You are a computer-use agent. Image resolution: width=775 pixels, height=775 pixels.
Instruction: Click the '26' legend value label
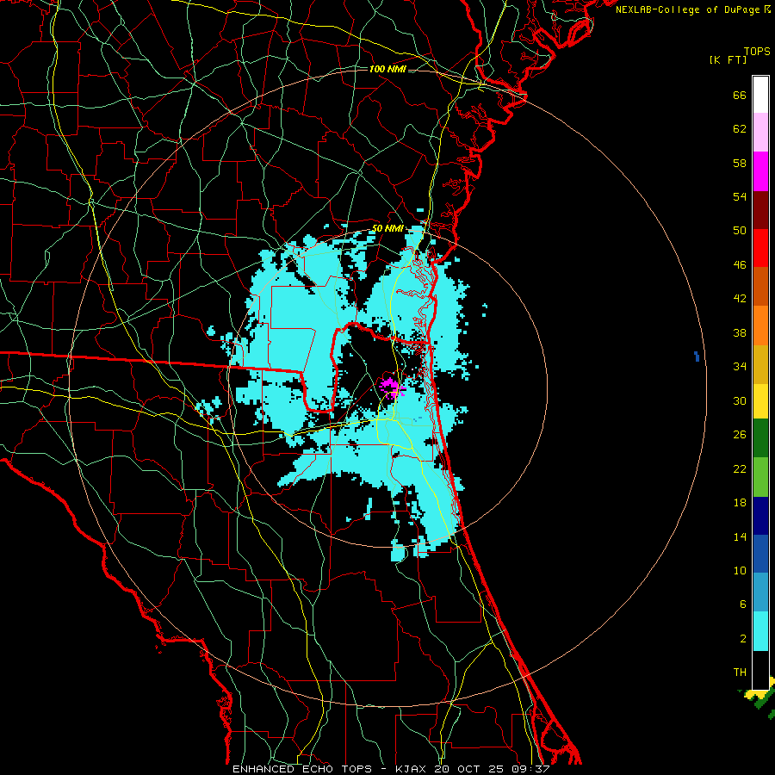(x=740, y=435)
